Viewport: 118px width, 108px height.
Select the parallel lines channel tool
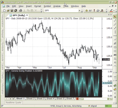(x=115, y=40)
